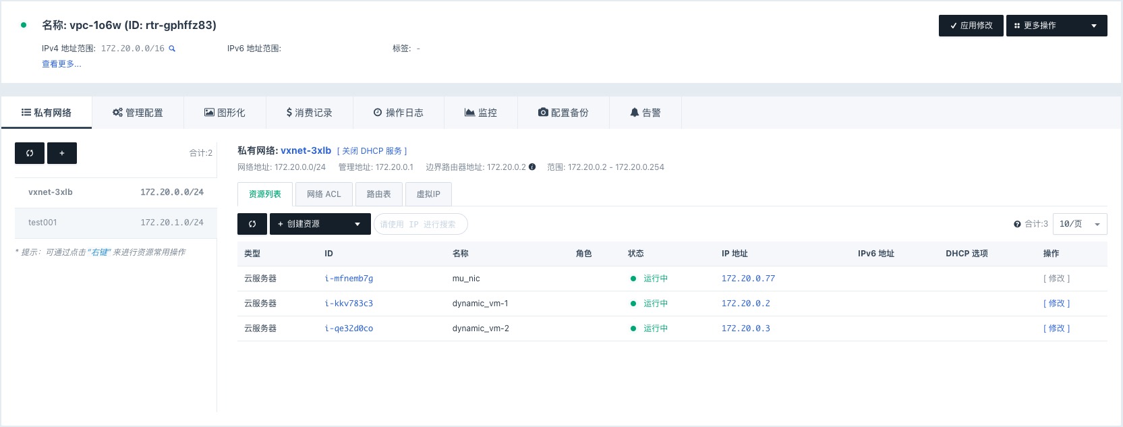The width and height of the screenshot is (1123, 427).
Task: Click the 应用修改 button
Action: click(971, 26)
